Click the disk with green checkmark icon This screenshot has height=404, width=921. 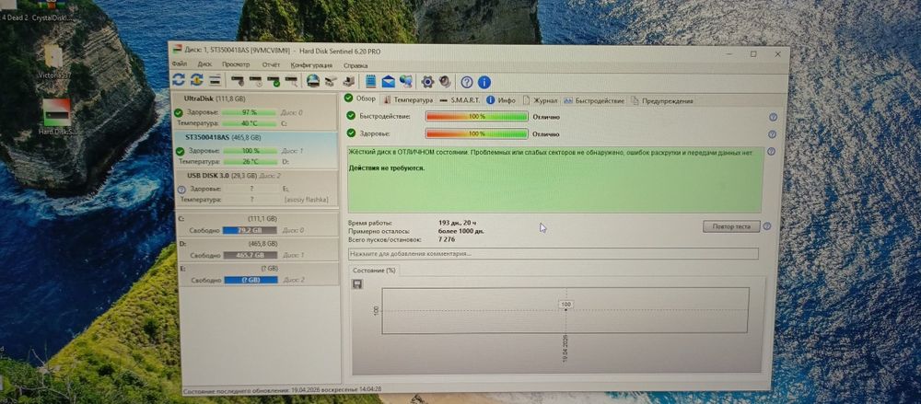[274, 80]
